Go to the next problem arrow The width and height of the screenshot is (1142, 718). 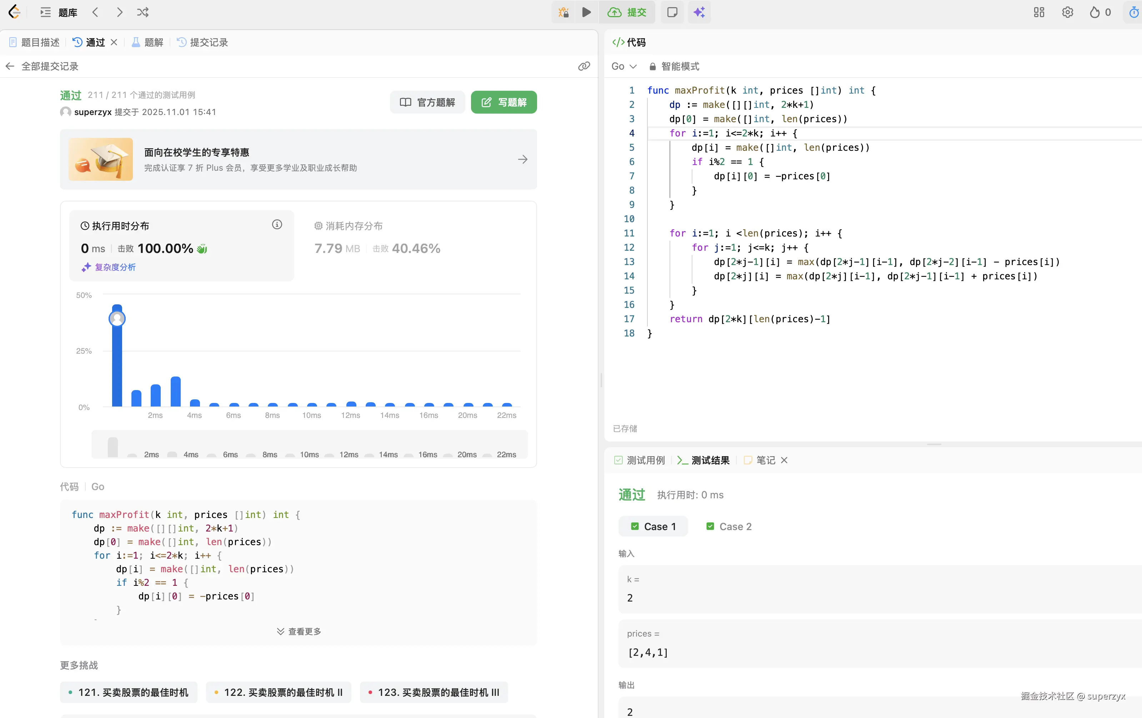120,13
